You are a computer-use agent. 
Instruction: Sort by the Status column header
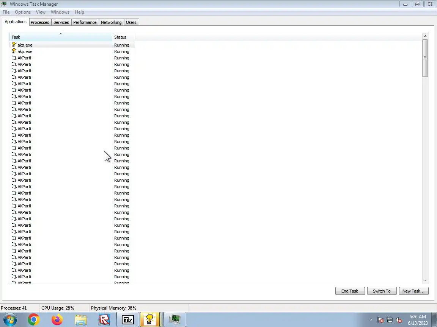[123, 37]
